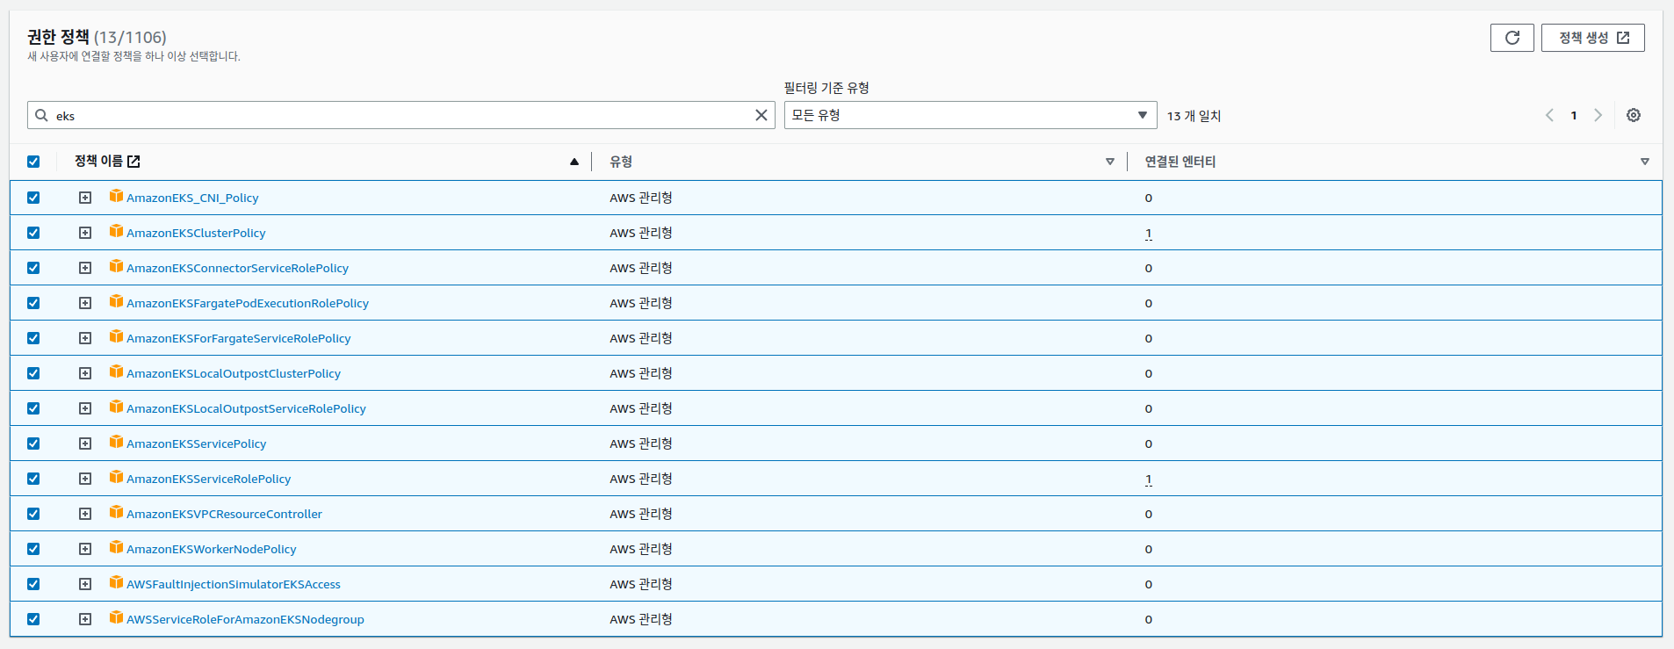Click the external link icon beside 정책 이름
This screenshot has width=1674, height=649.
pyautogui.click(x=133, y=162)
